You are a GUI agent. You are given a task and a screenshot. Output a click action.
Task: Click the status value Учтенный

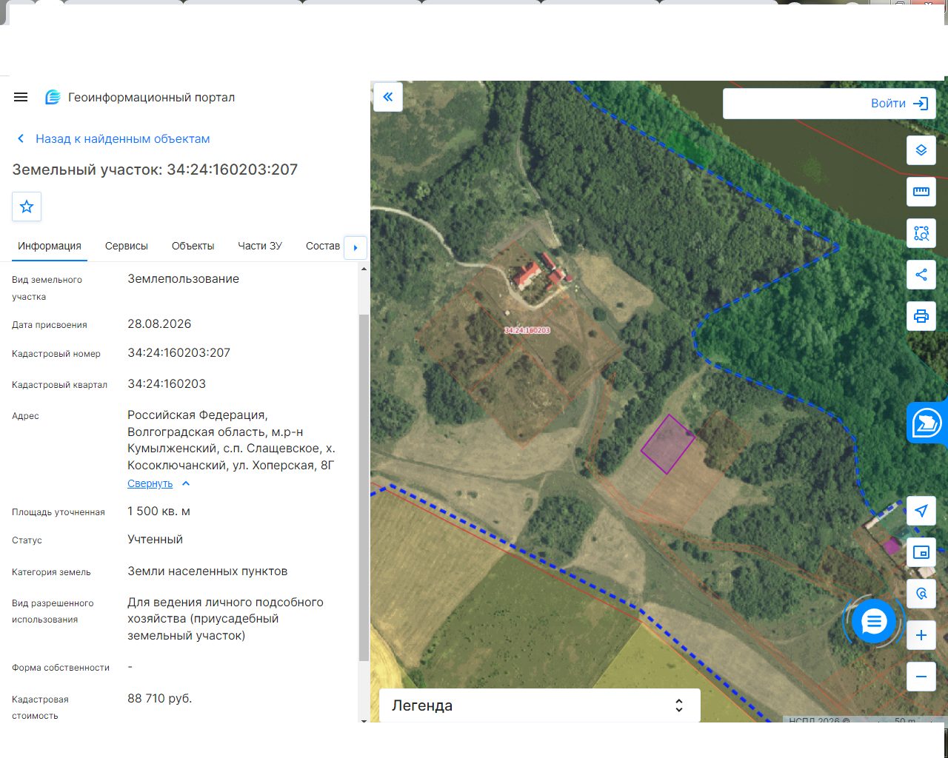pos(155,540)
